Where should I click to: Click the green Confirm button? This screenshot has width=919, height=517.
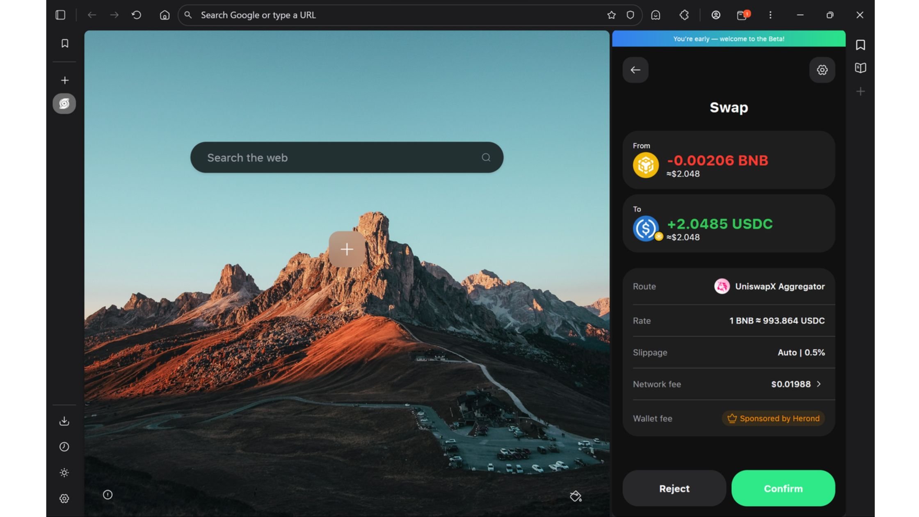783,488
